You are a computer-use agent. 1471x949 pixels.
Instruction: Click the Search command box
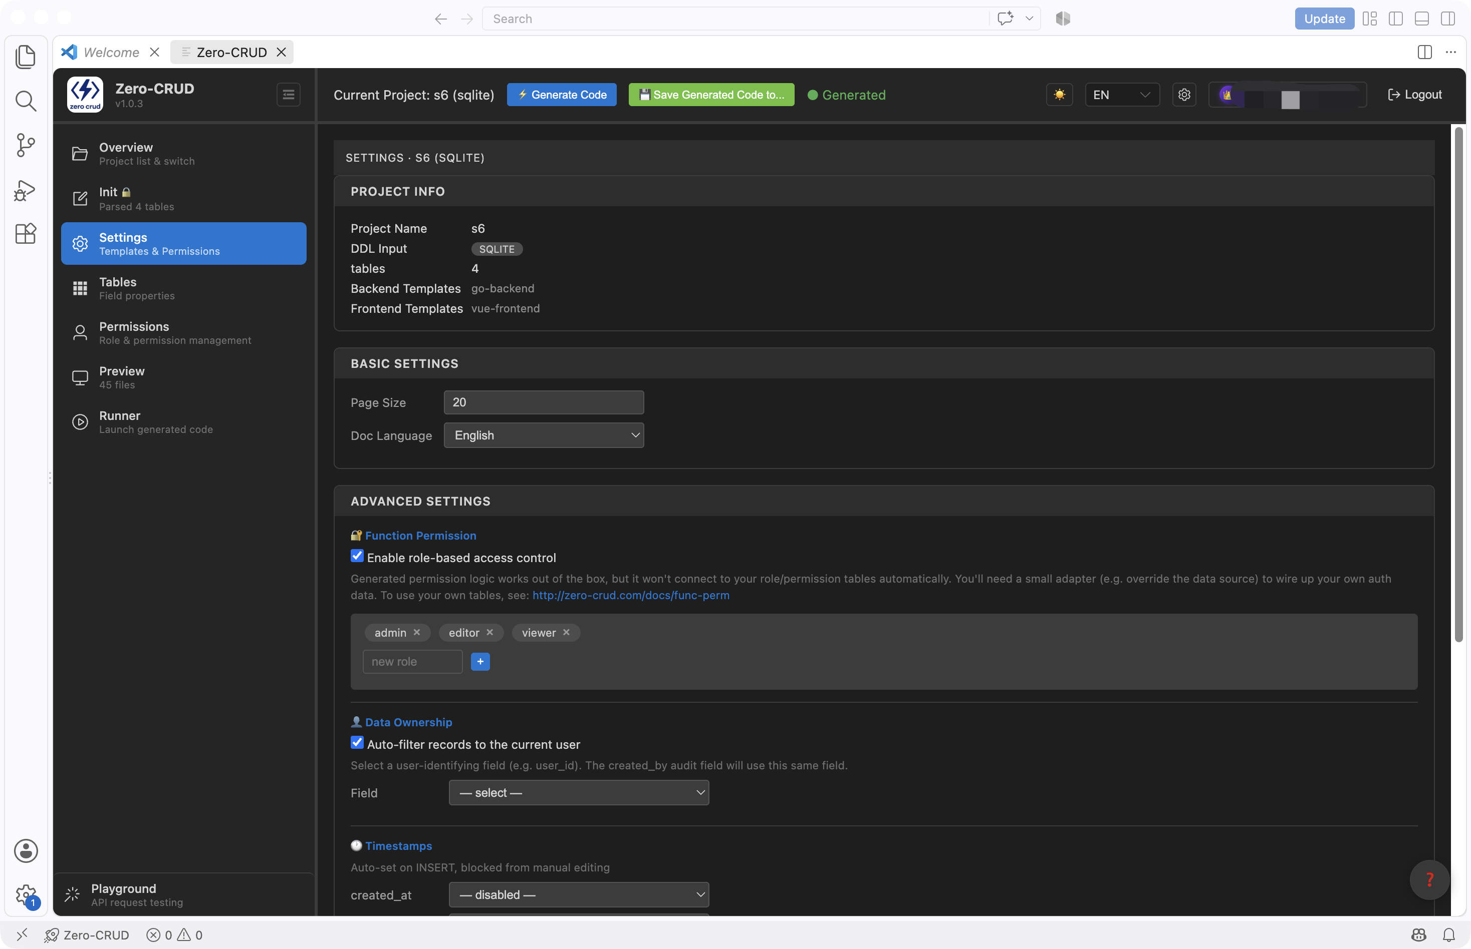(x=737, y=19)
